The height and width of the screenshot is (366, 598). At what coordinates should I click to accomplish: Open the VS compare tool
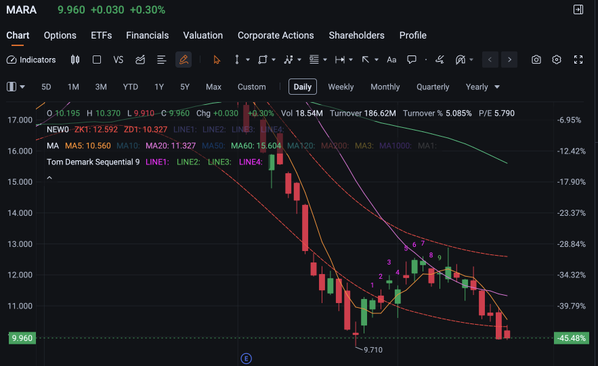tap(119, 60)
